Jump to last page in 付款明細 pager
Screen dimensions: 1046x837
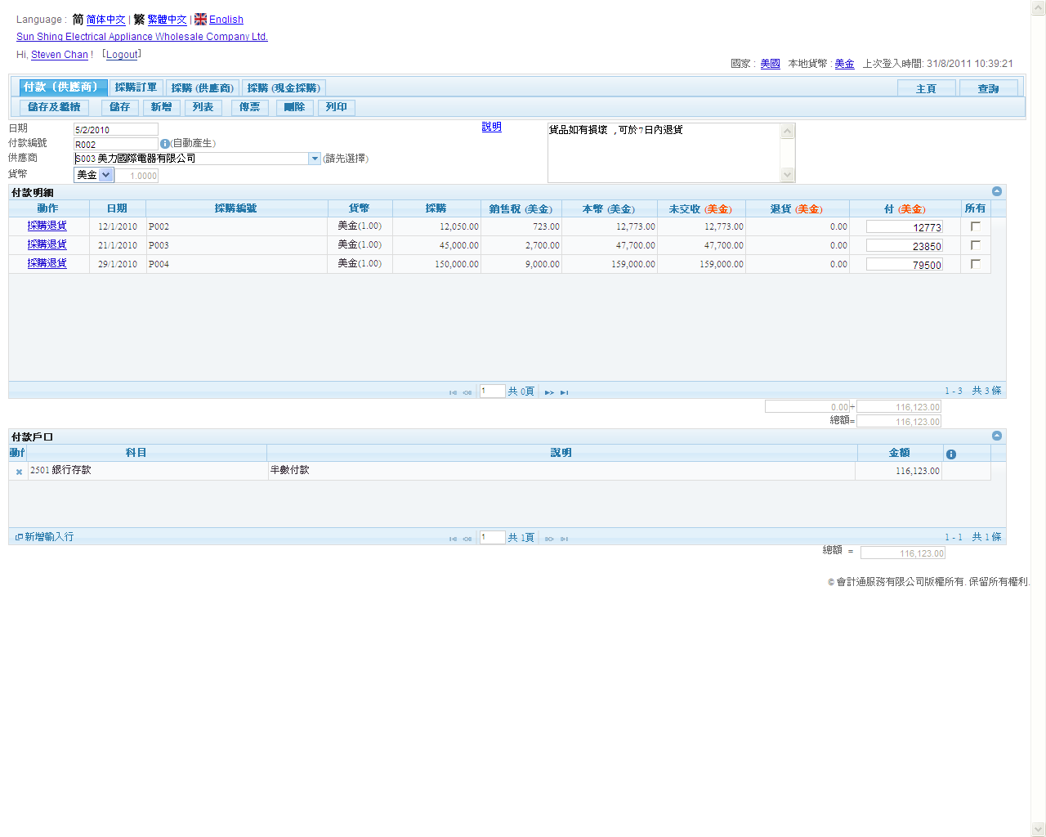point(564,392)
